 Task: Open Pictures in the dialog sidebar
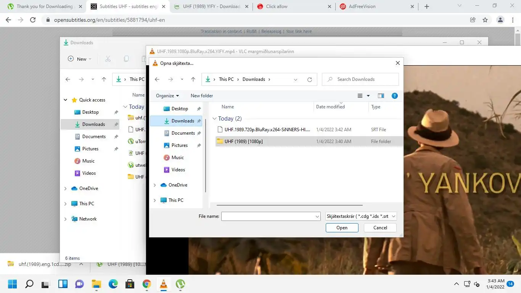pos(179,145)
